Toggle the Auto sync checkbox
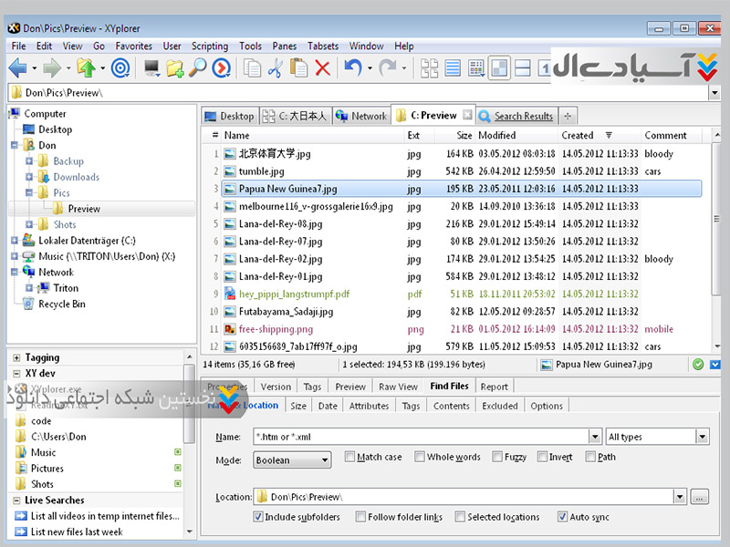The width and height of the screenshot is (730, 547). point(562,517)
